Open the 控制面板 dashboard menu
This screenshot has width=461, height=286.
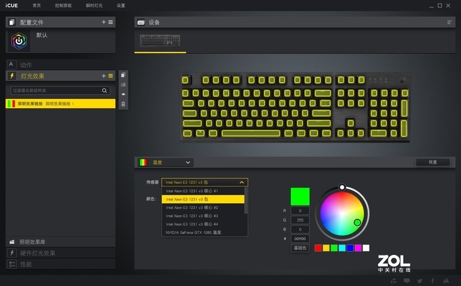[63, 6]
